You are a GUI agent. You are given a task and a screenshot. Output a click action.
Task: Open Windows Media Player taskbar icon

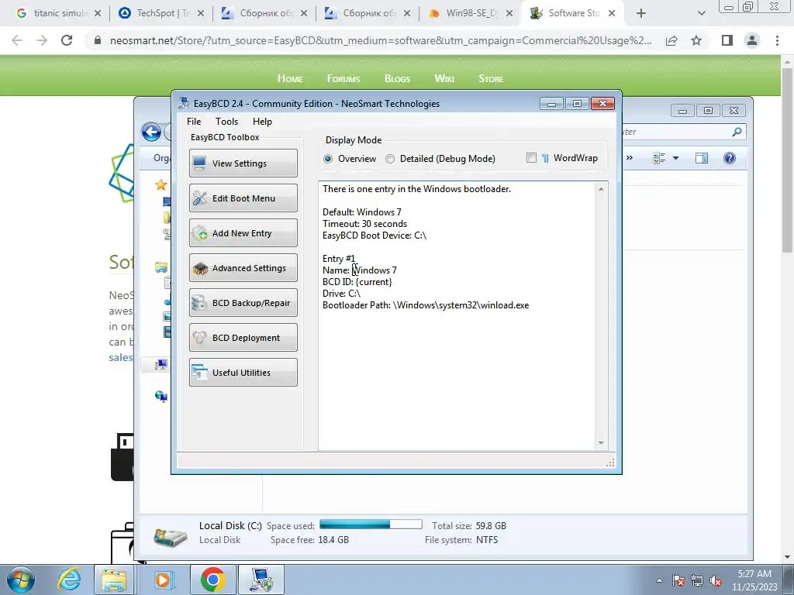pos(163,580)
